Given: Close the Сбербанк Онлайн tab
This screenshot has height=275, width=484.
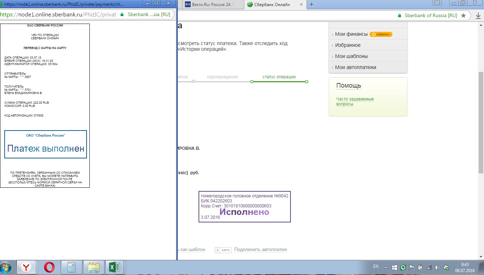Looking at the screenshot, I should [x=301, y=5].
